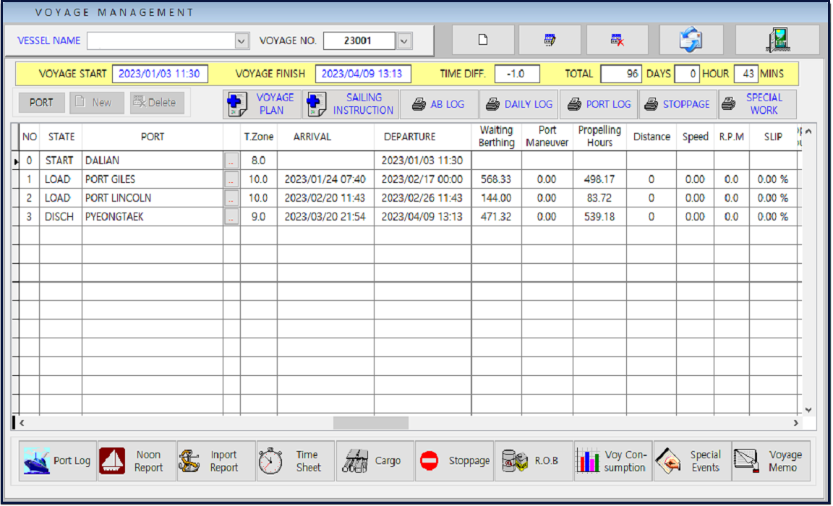Click the Voyage No. field 23001

pyautogui.click(x=359, y=41)
